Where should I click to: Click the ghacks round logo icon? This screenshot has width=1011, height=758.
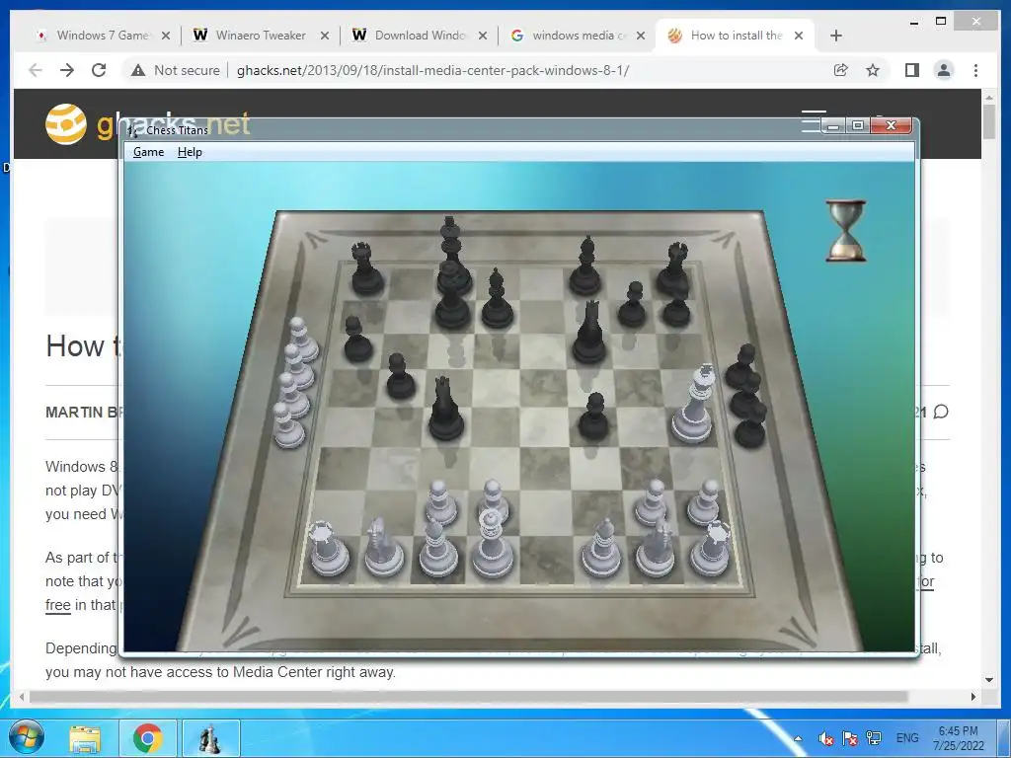[66, 123]
